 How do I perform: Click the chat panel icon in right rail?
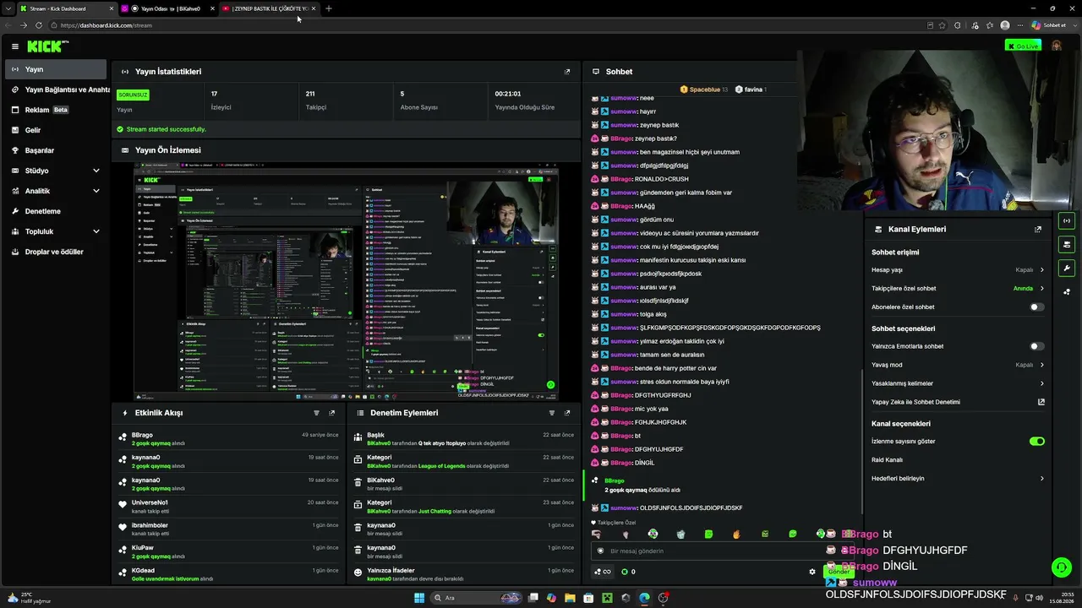[x=1067, y=245]
